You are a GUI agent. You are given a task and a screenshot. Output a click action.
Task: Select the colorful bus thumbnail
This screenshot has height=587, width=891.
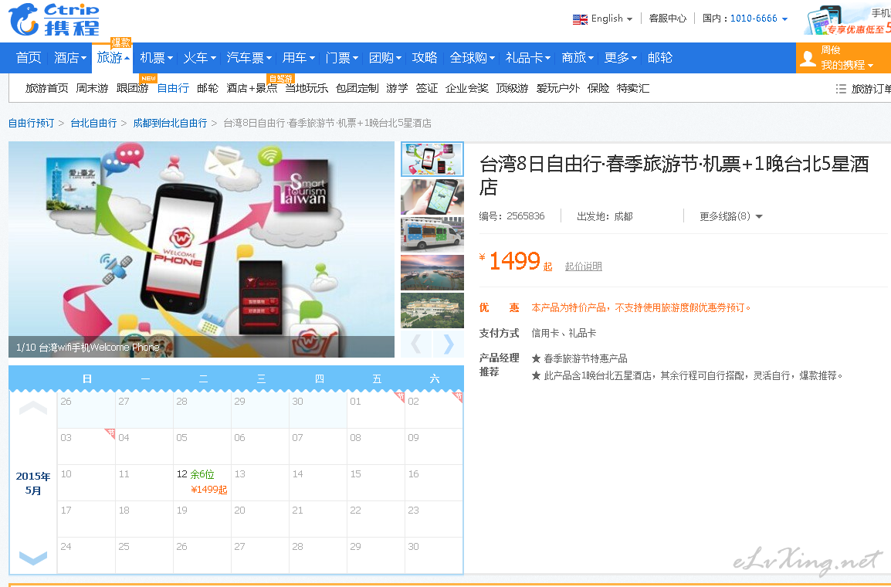[432, 234]
